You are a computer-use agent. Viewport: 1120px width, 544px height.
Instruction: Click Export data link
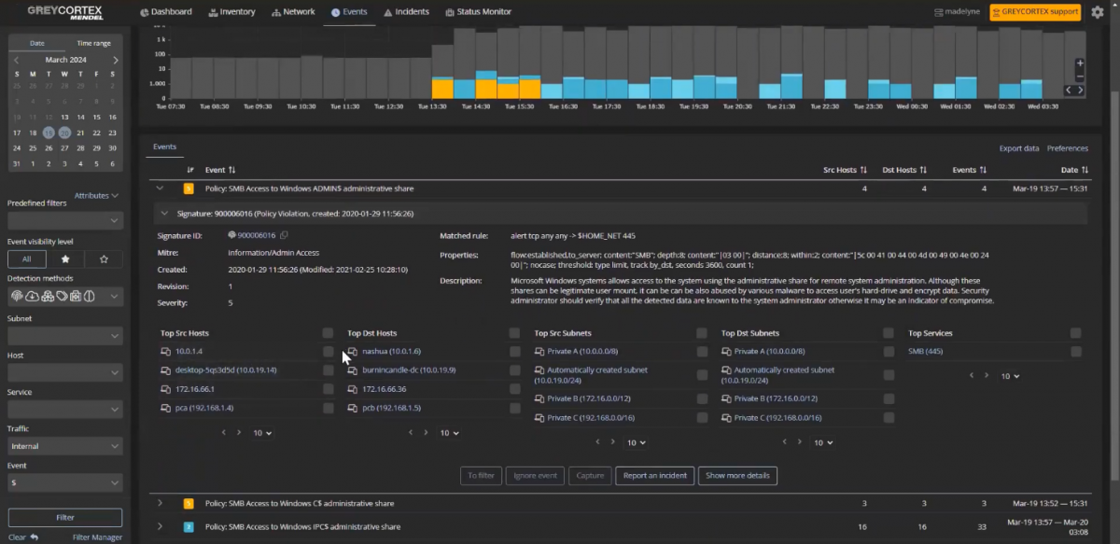click(x=1018, y=148)
